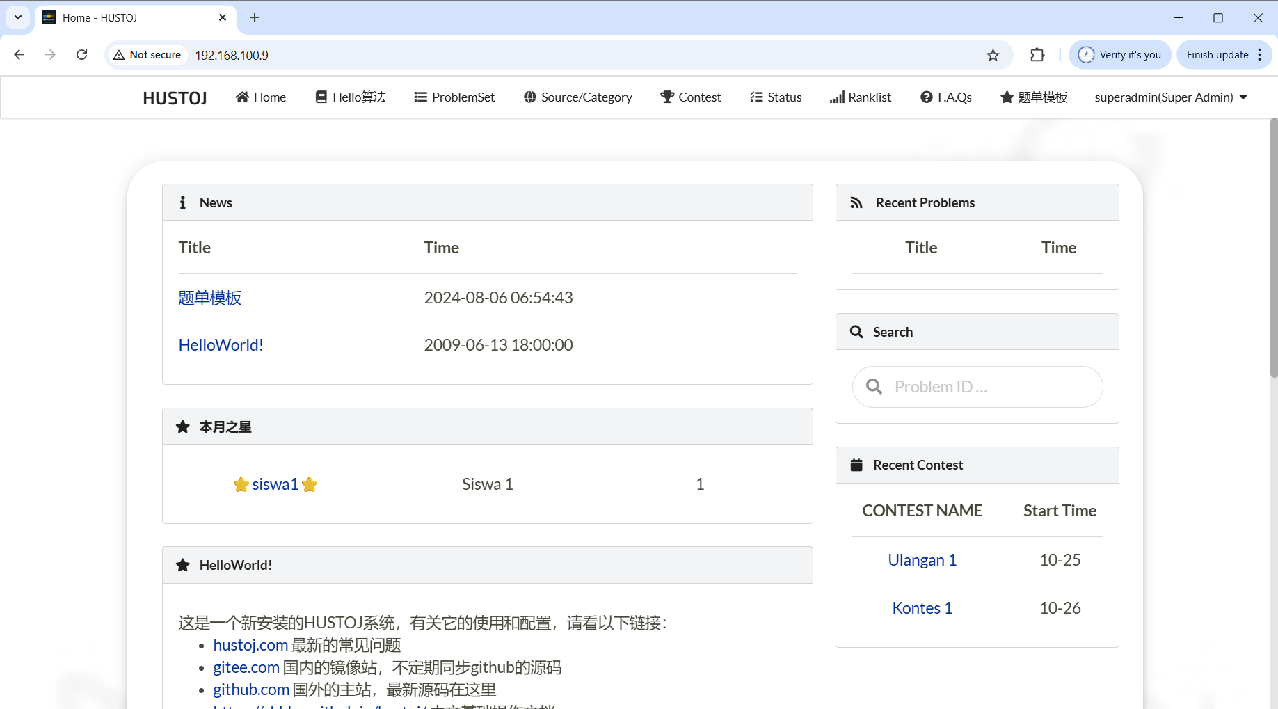Go to the Contest navigation item
The width and height of the screenshot is (1278, 709).
point(691,97)
